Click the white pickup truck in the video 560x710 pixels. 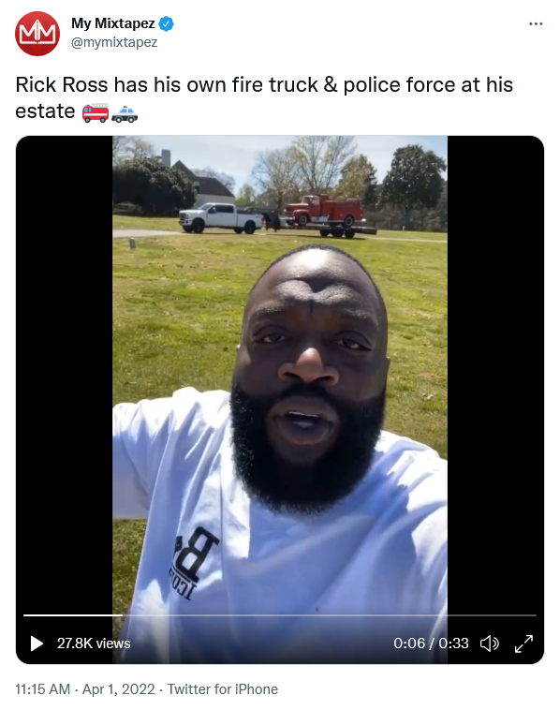coord(221,218)
